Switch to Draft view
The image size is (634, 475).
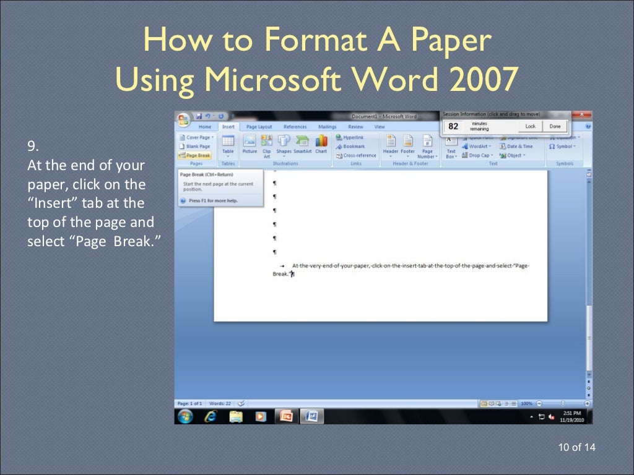point(513,403)
